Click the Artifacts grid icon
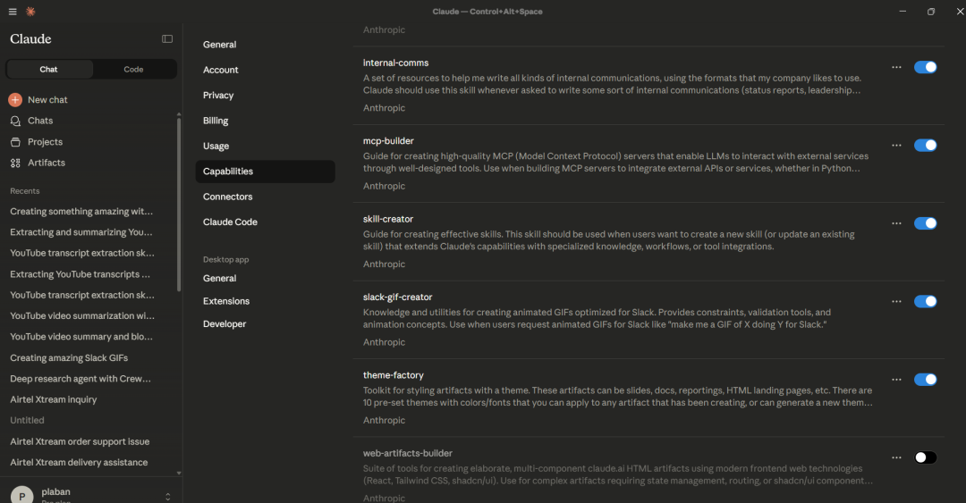 tap(15, 163)
